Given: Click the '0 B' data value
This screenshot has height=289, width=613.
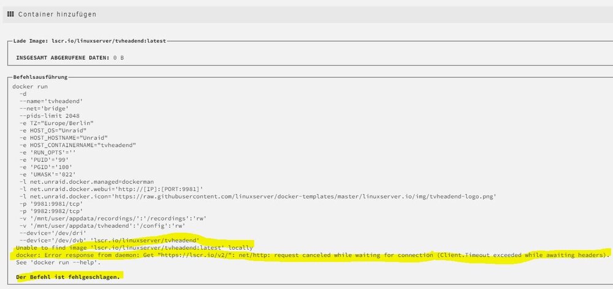Looking at the screenshot, I should (x=119, y=58).
